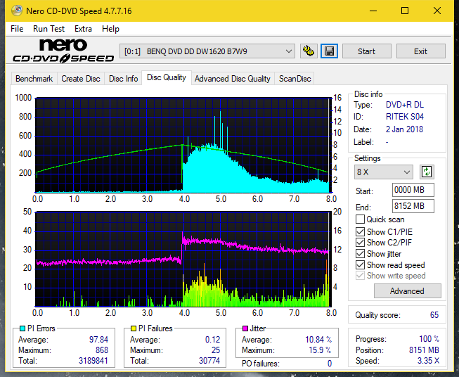Click the Start position MB field

pyautogui.click(x=413, y=190)
